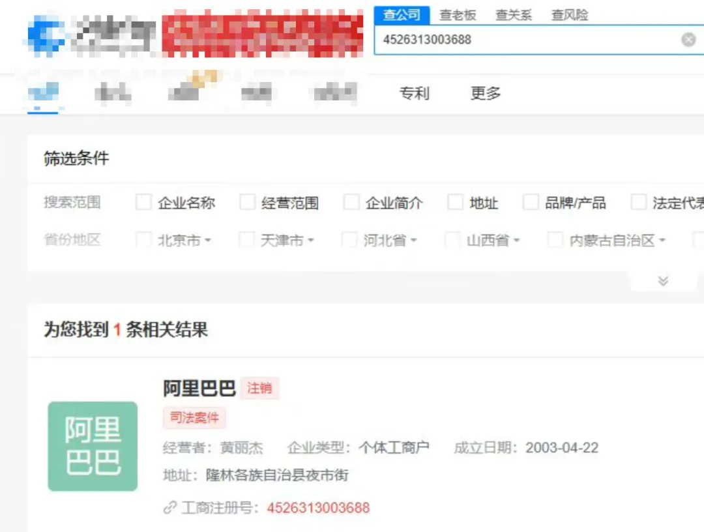Viewport: 704px width, 532px height.
Task: Open operator 黄丽杰 link
Action: (242, 448)
